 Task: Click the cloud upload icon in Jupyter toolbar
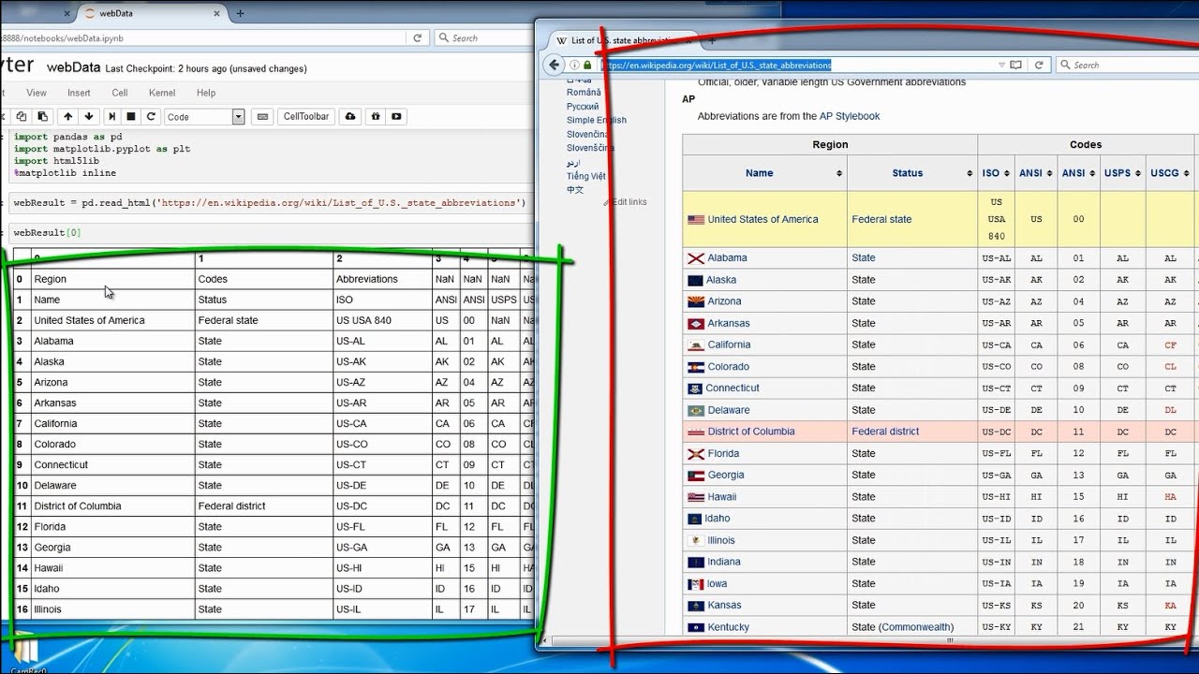pyautogui.click(x=350, y=117)
